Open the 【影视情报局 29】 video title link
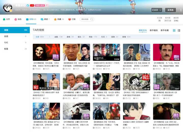 tap(46, 123)
